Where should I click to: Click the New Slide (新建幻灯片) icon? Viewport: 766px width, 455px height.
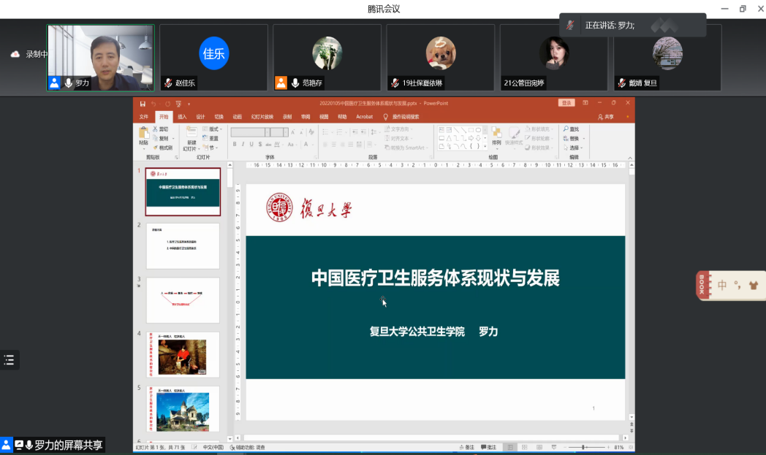191,133
